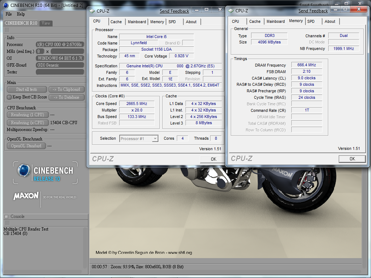Close the right CPU-Z window
This screenshot has height=278, width=371.
click(359, 9)
